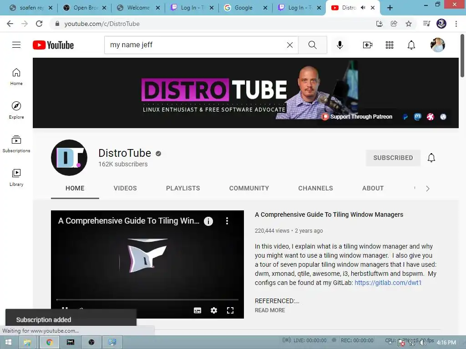The image size is (466, 349).
Task: Toggle subtitles in the video player
Action: 198,310
